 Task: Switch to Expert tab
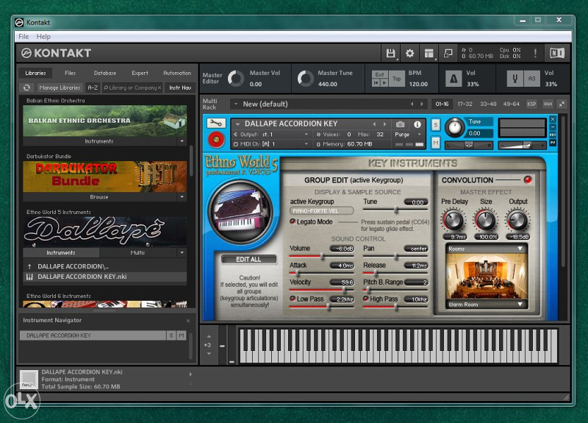tap(140, 73)
